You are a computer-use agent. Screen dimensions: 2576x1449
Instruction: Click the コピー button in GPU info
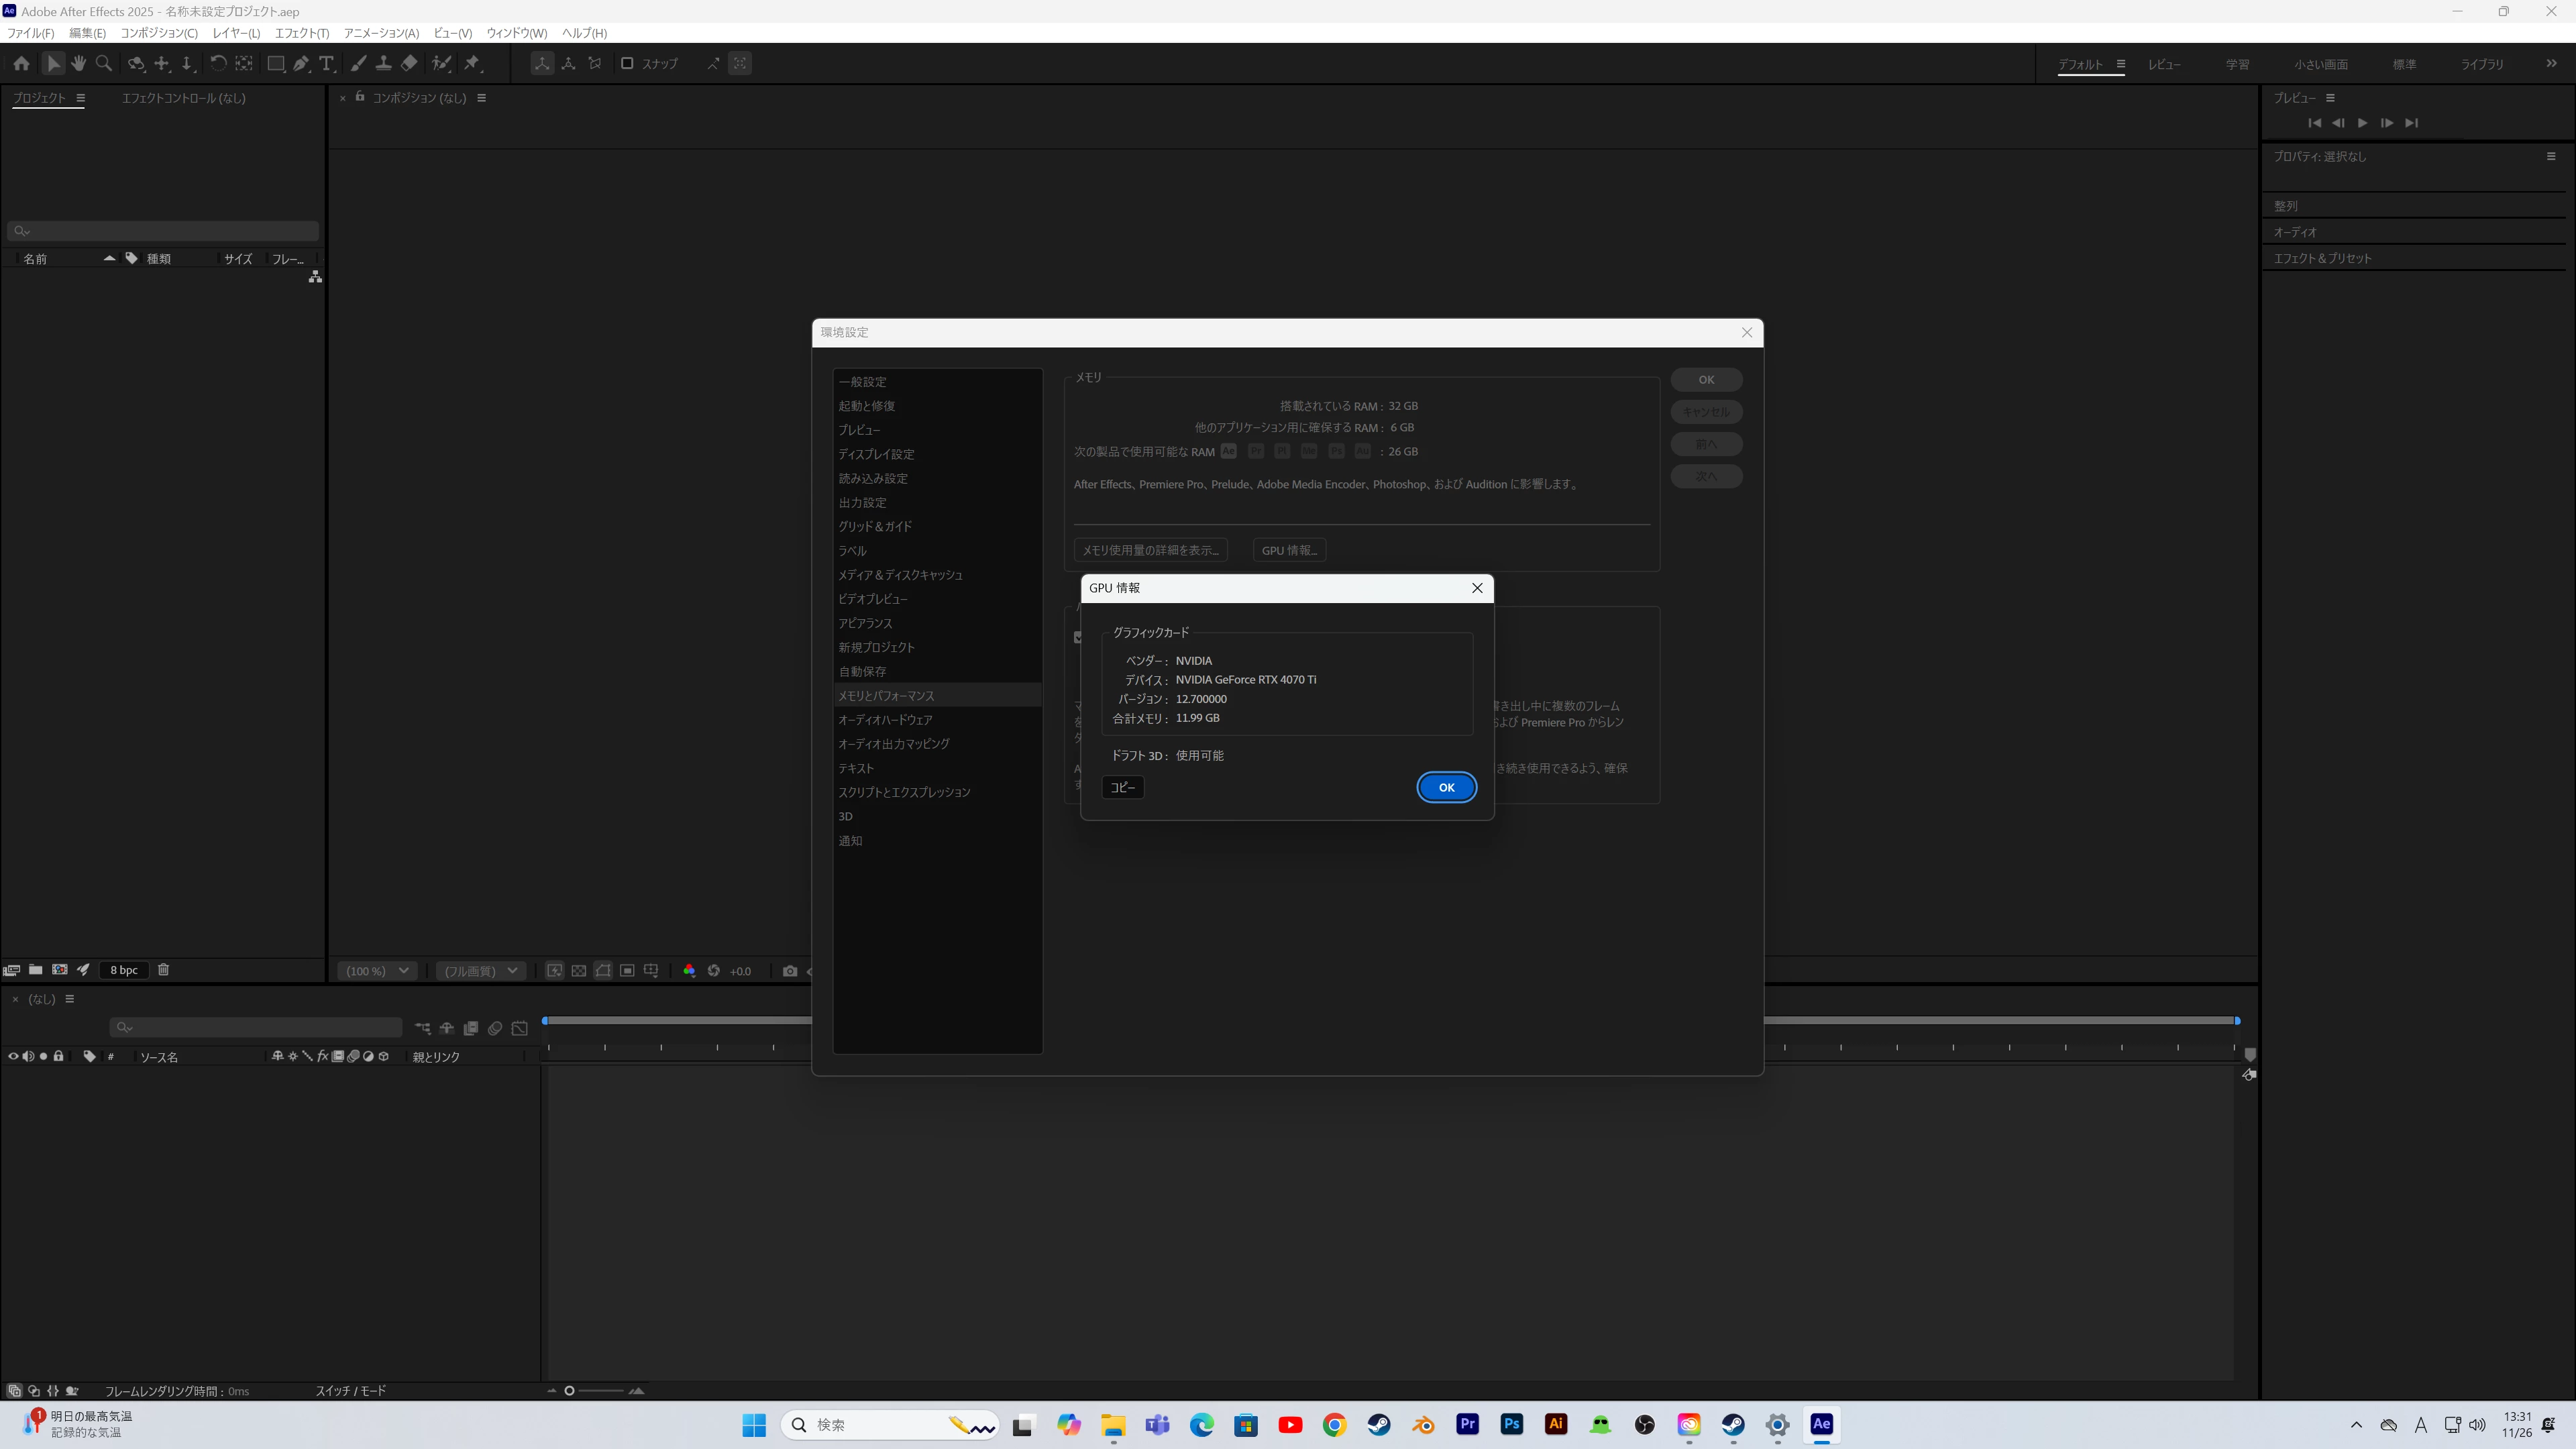pyautogui.click(x=1122, y=788)
